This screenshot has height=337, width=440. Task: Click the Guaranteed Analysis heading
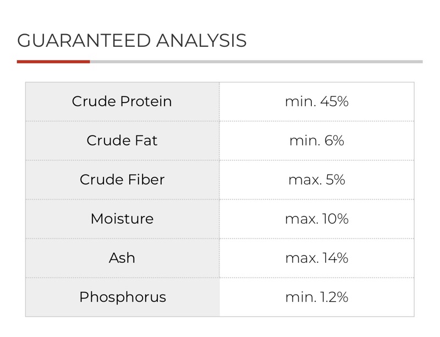(131, 40)
